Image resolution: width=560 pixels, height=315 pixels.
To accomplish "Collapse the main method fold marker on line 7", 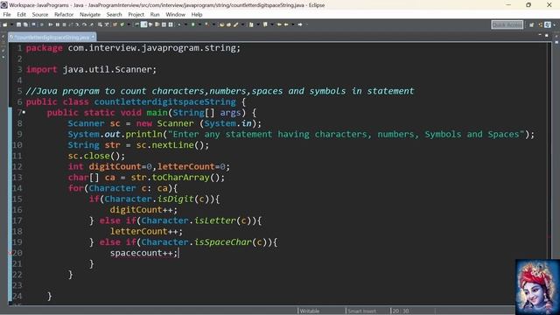I will pos(24,113).
